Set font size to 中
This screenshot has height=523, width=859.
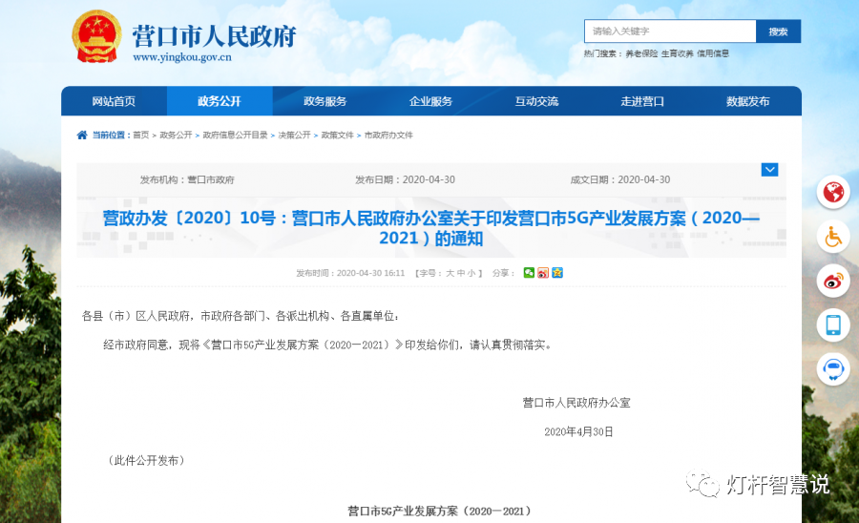pos(461,273)
